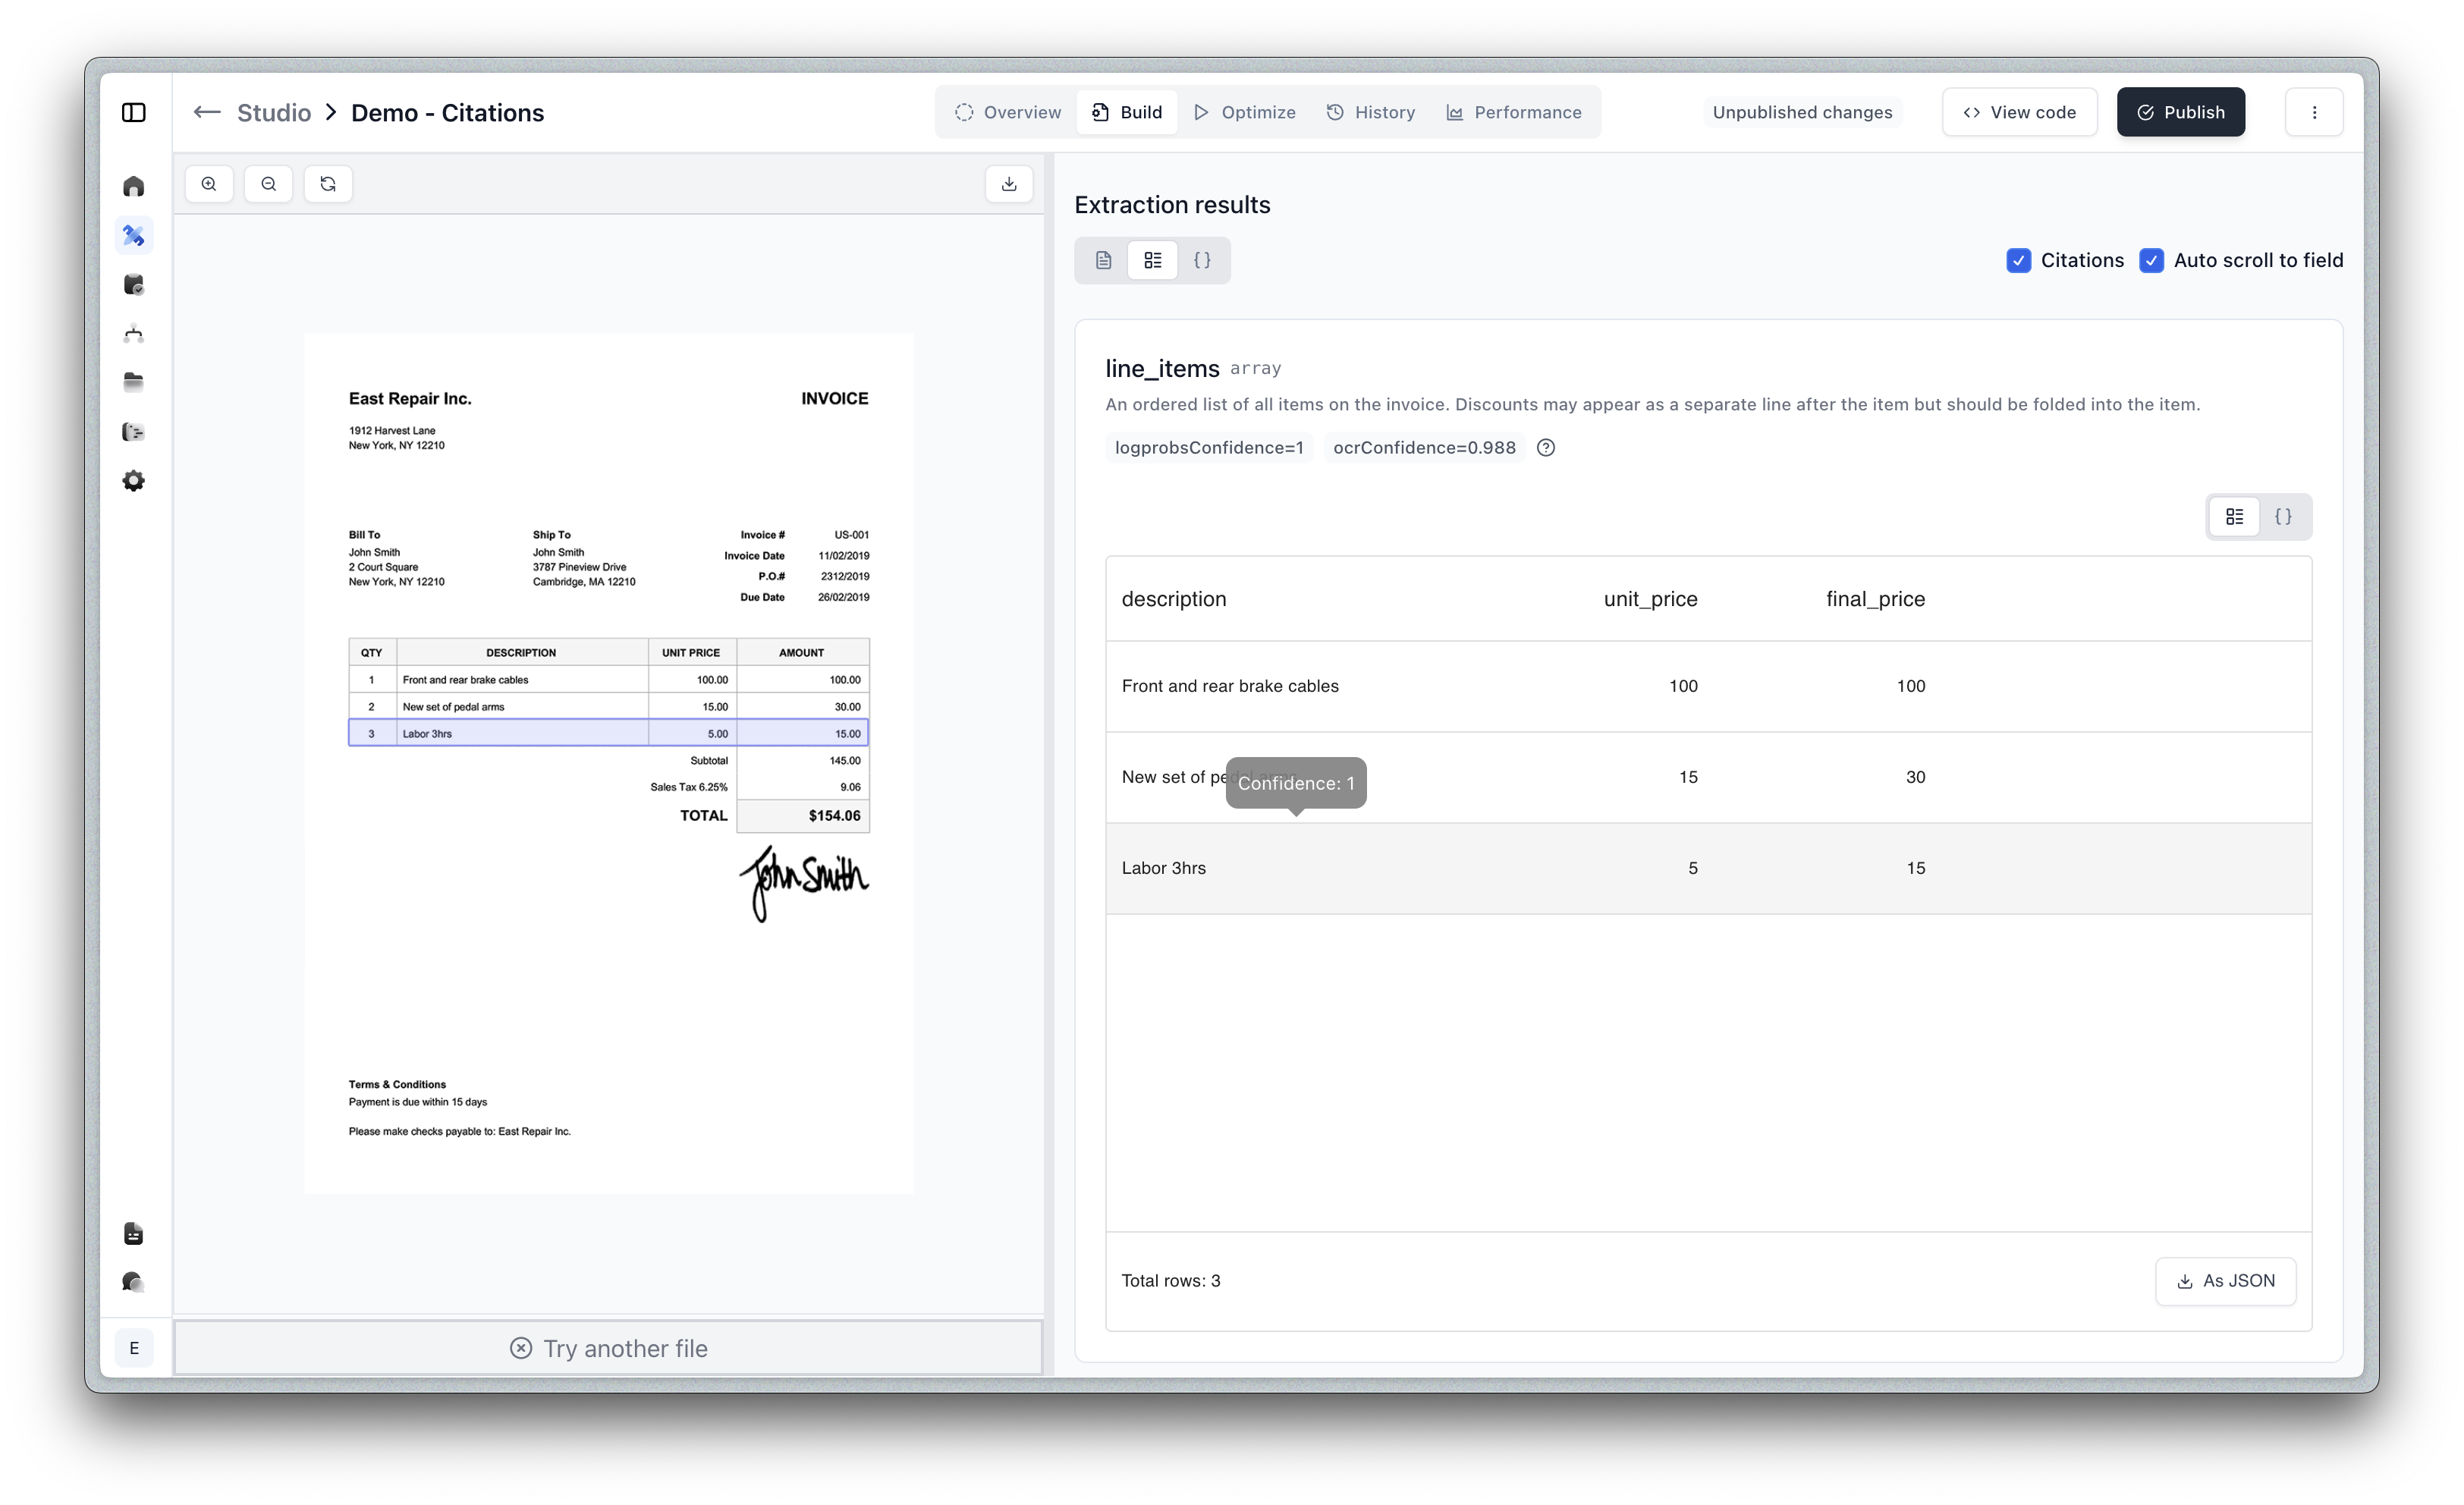The image size is (2464, 1505).
Task: Open the settings gear in sidebar
Action: click(134, 481)
